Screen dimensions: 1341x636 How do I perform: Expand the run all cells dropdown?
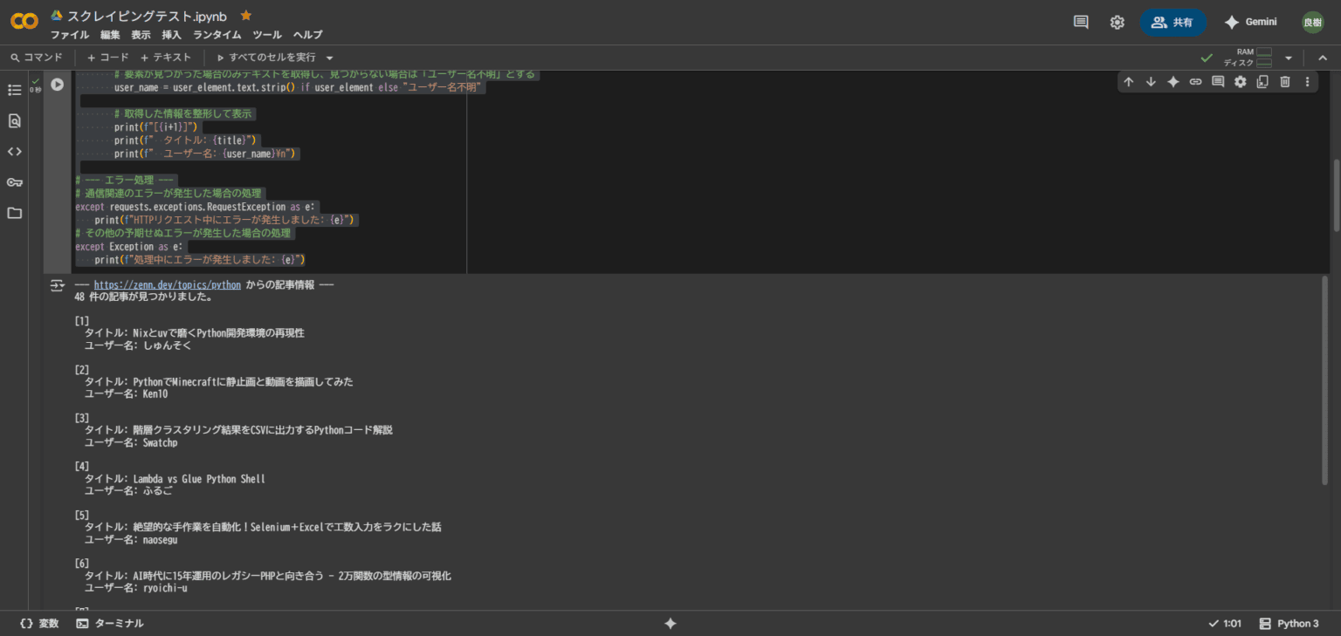coord(328,58)
